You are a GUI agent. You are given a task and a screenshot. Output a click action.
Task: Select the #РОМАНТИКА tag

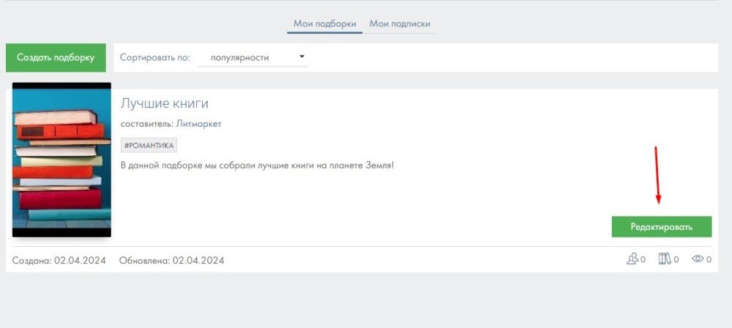tap(149, 146)
